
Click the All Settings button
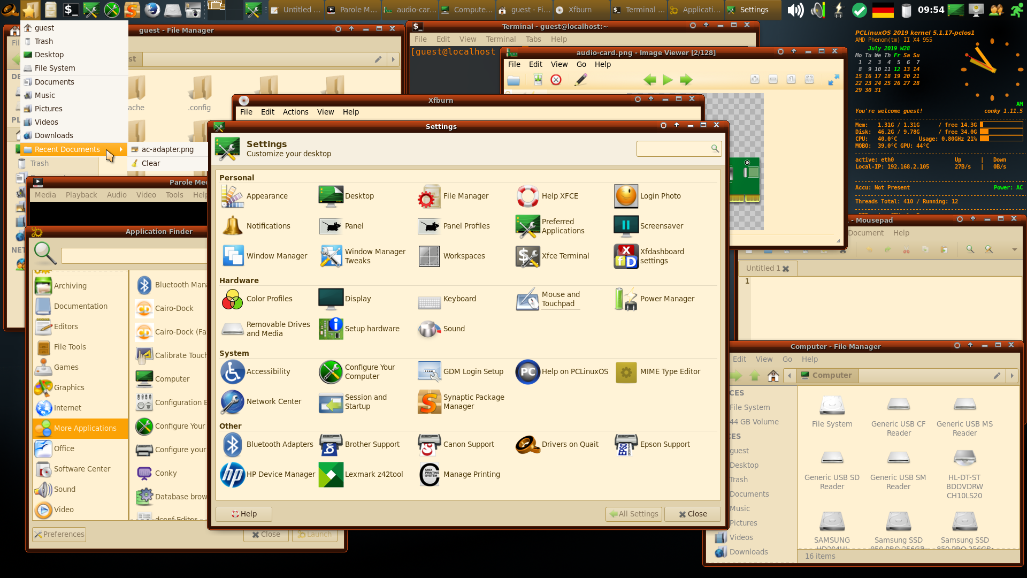(634, 514)
